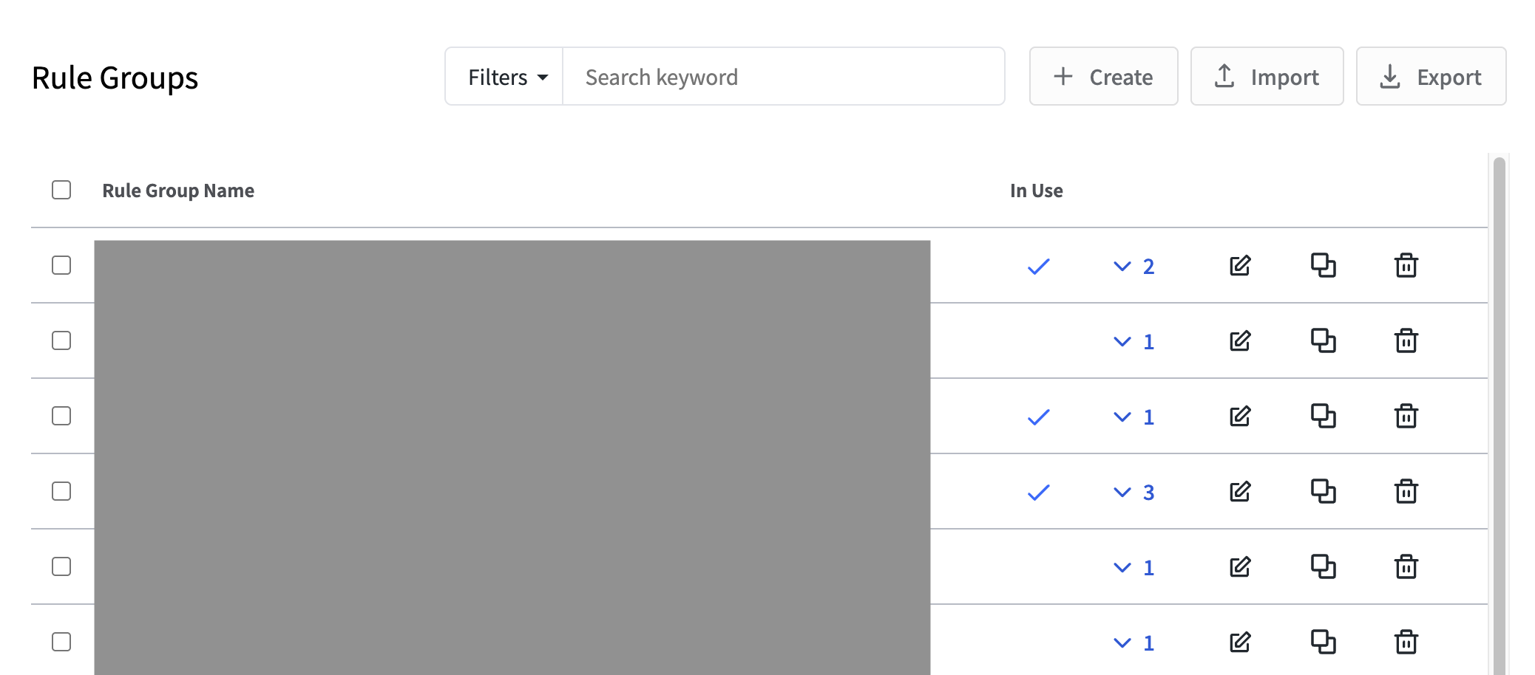This screenshot has width=1535, height=675.
Task: Click the Rule Groups page title
Action: click(x=115, y=78)
